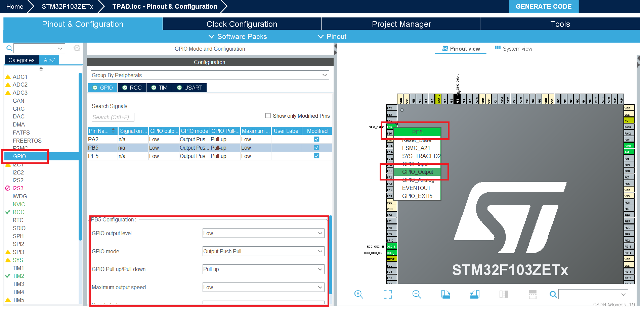Select the BOOT0 pin on the chip
The height and width of the screenshot is (310, 640).
(x=438, y=99)
